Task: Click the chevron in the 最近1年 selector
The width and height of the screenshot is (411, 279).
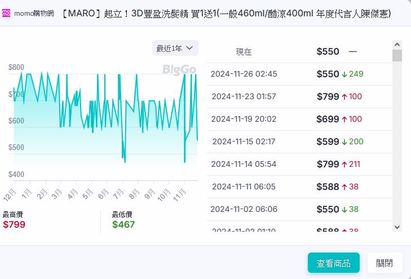Action: pyautogui.click(x=189, y=48)
